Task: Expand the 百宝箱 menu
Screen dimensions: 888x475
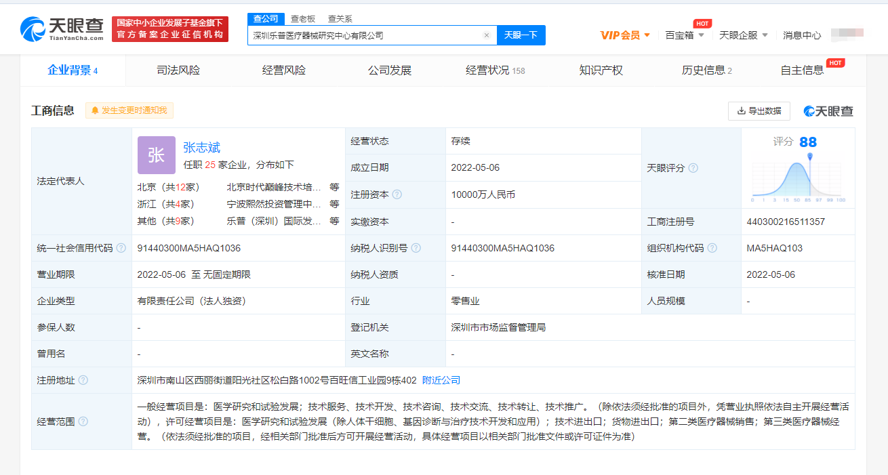Action: point(685,35)
